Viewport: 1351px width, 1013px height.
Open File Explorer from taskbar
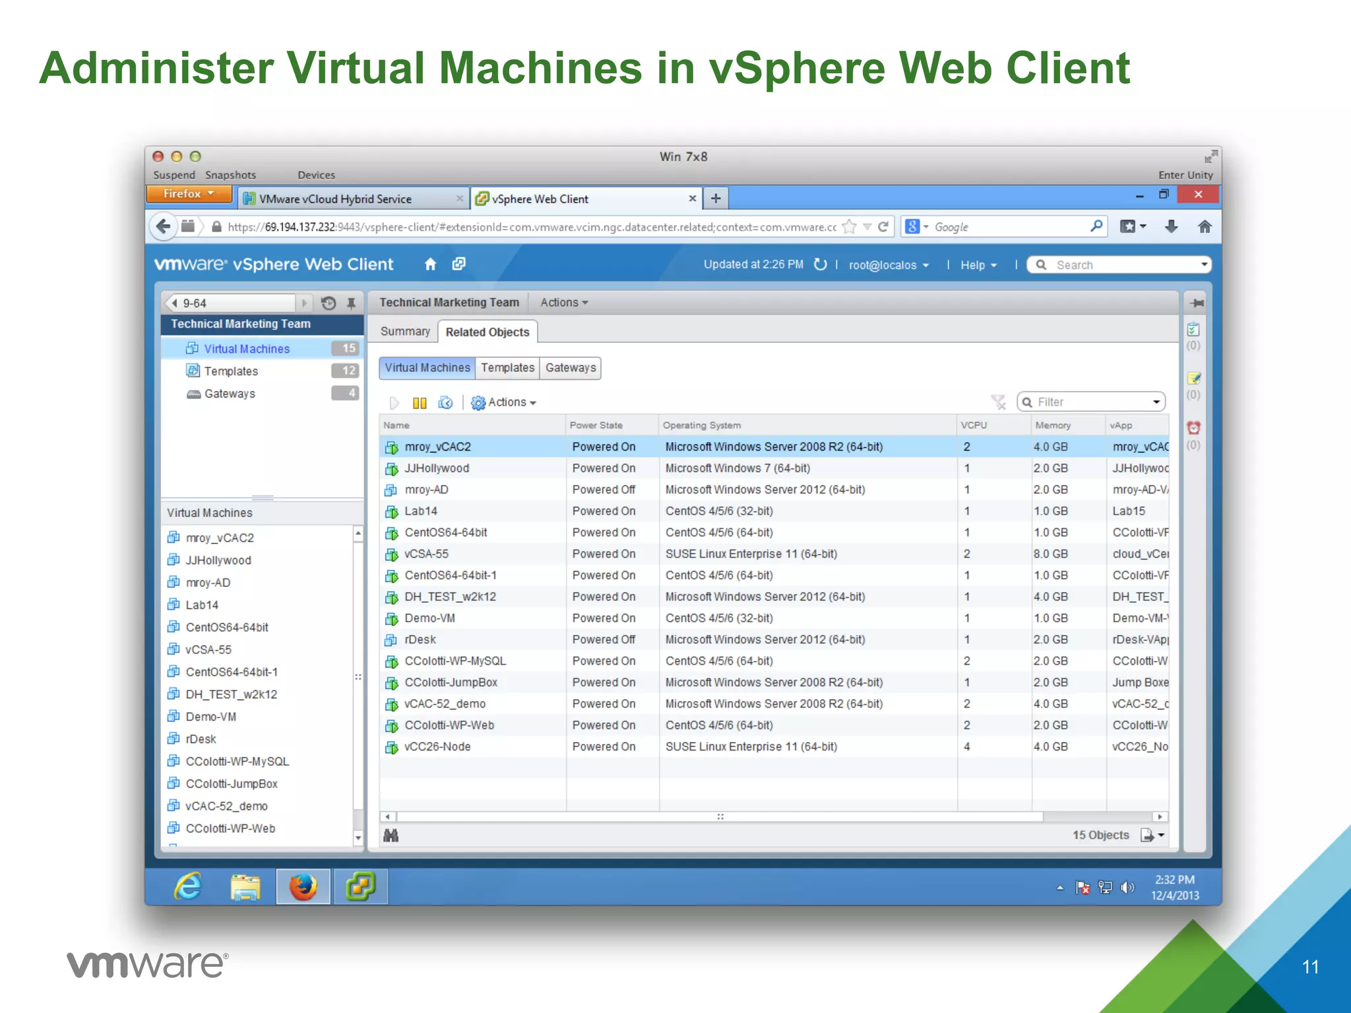click(245, 887)
